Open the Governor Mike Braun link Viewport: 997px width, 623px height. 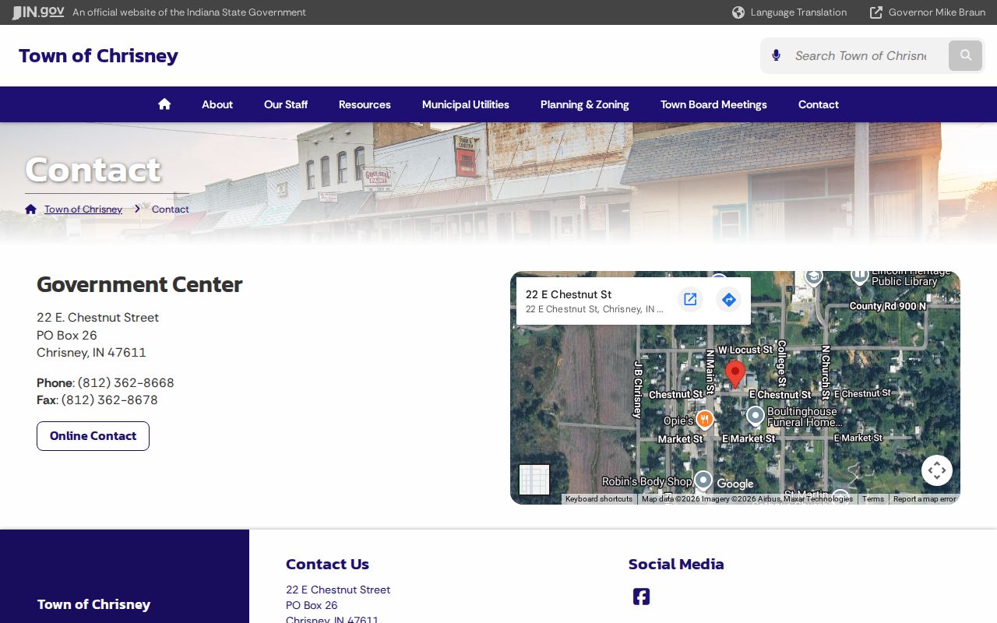pyautogui.click(x=928, y=12)
